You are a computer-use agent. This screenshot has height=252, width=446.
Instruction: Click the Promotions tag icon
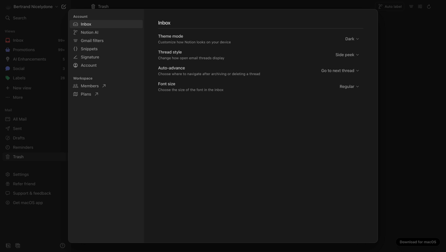(x=8, y=50)
